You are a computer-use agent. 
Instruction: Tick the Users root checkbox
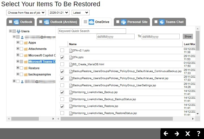14,31
